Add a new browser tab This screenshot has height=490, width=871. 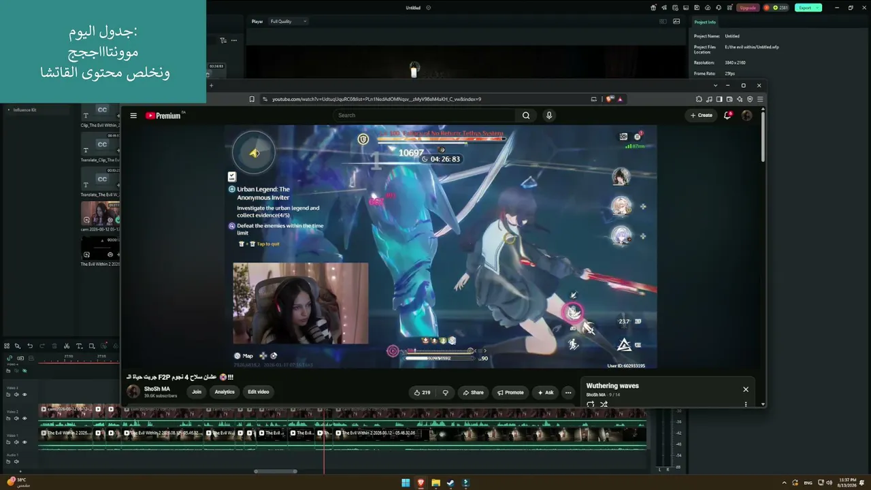click(x=211, y=86)
